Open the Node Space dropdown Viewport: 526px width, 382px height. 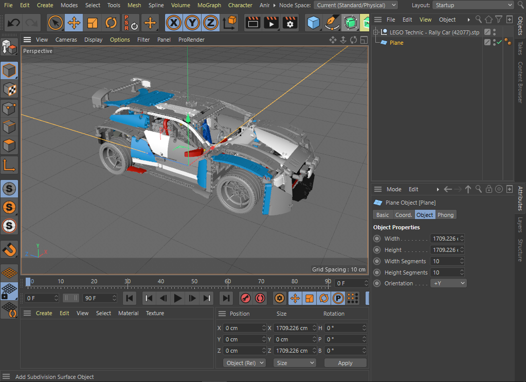(356, 5)
